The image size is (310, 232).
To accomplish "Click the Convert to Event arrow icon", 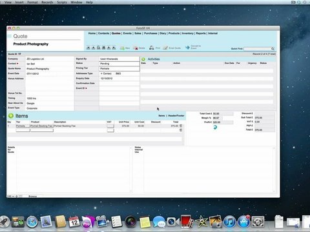I will [187, 47].
